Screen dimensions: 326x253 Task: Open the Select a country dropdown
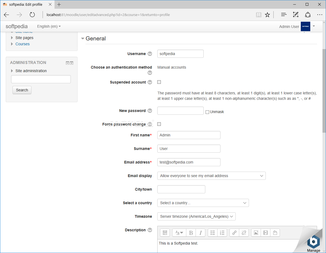203,203
